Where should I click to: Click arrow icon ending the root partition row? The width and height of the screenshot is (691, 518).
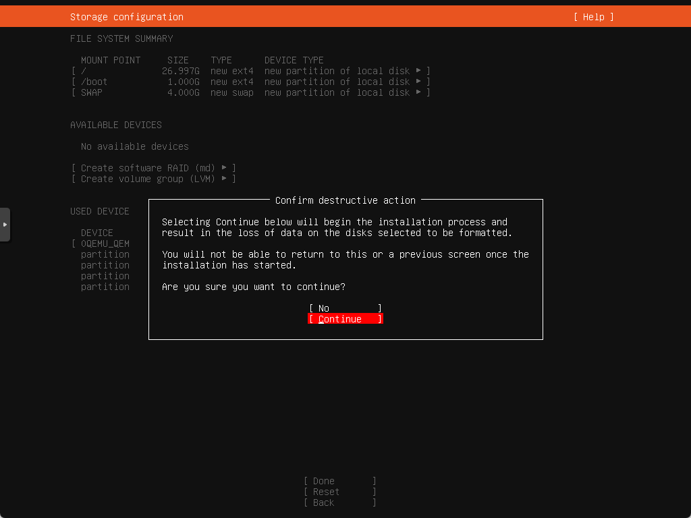pos(418,71)
